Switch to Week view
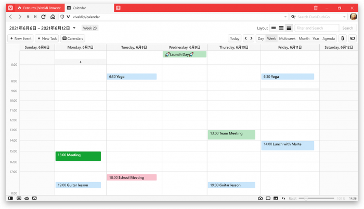Screen dimensions: 364x209 (x=271, y=38)
